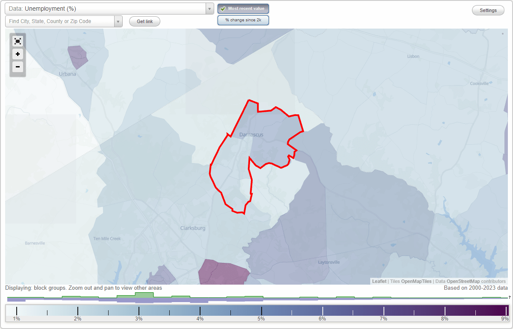Screen dimensions: 513x329
Task: Click the city search input field
Action: 60,21
